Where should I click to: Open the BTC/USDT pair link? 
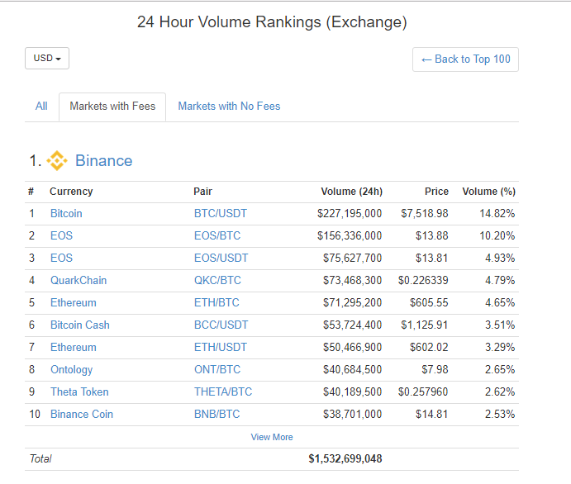click(221, 214)
